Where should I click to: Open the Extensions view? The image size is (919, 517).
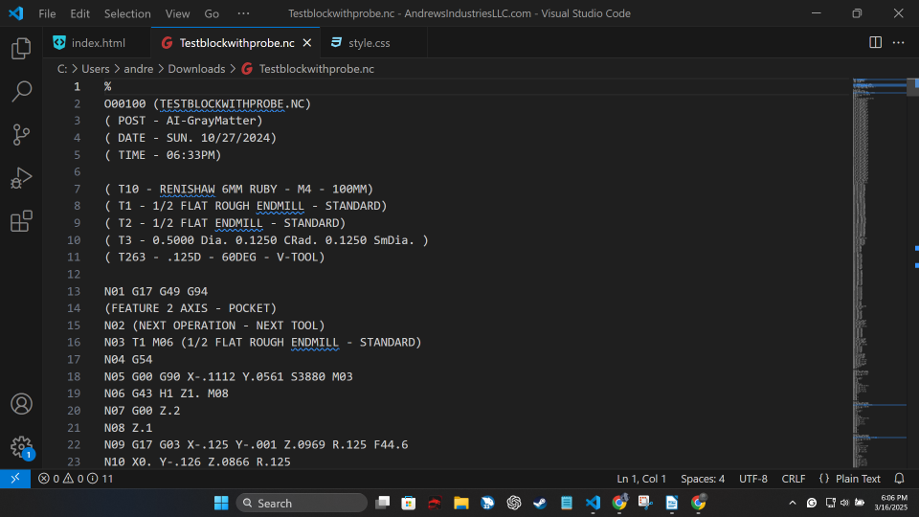coord(21,222)
